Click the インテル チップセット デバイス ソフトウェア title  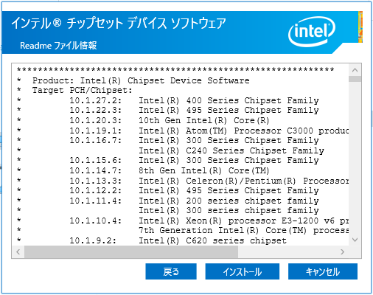(x=119, y=24)
